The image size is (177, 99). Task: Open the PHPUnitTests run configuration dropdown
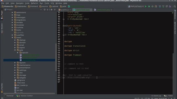point(136,7)
